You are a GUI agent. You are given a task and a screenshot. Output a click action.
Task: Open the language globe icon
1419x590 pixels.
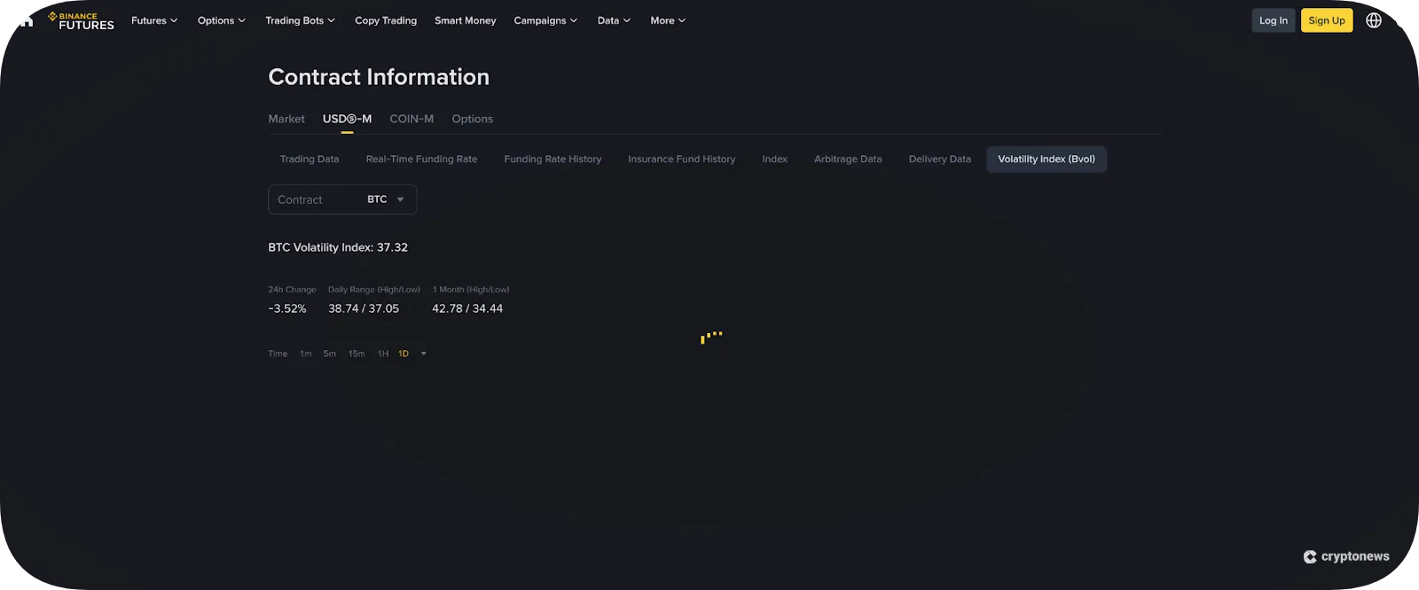[1374, 20]
